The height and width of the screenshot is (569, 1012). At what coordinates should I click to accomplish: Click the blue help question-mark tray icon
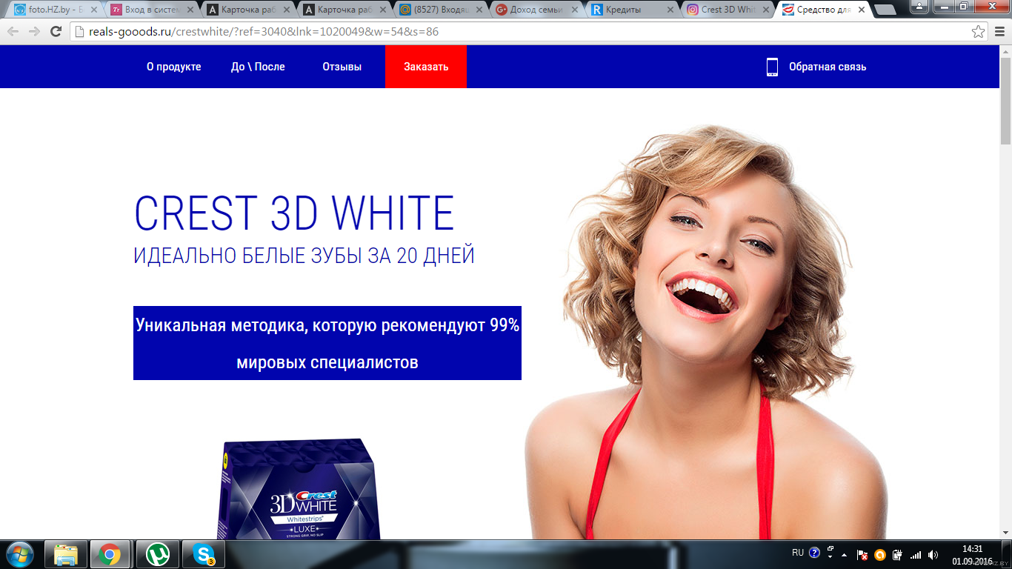pyautogui.click(x=814, y=553)
